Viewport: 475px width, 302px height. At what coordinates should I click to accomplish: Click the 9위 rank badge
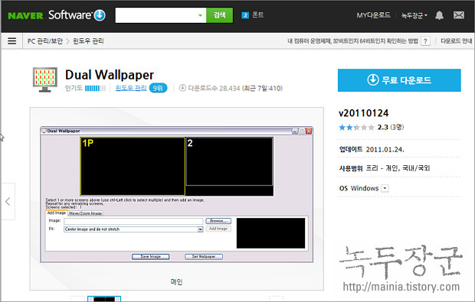click(158, 88)
